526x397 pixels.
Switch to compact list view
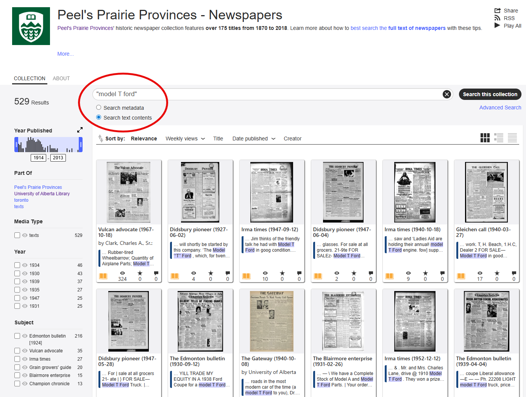[x=512, y=138]
